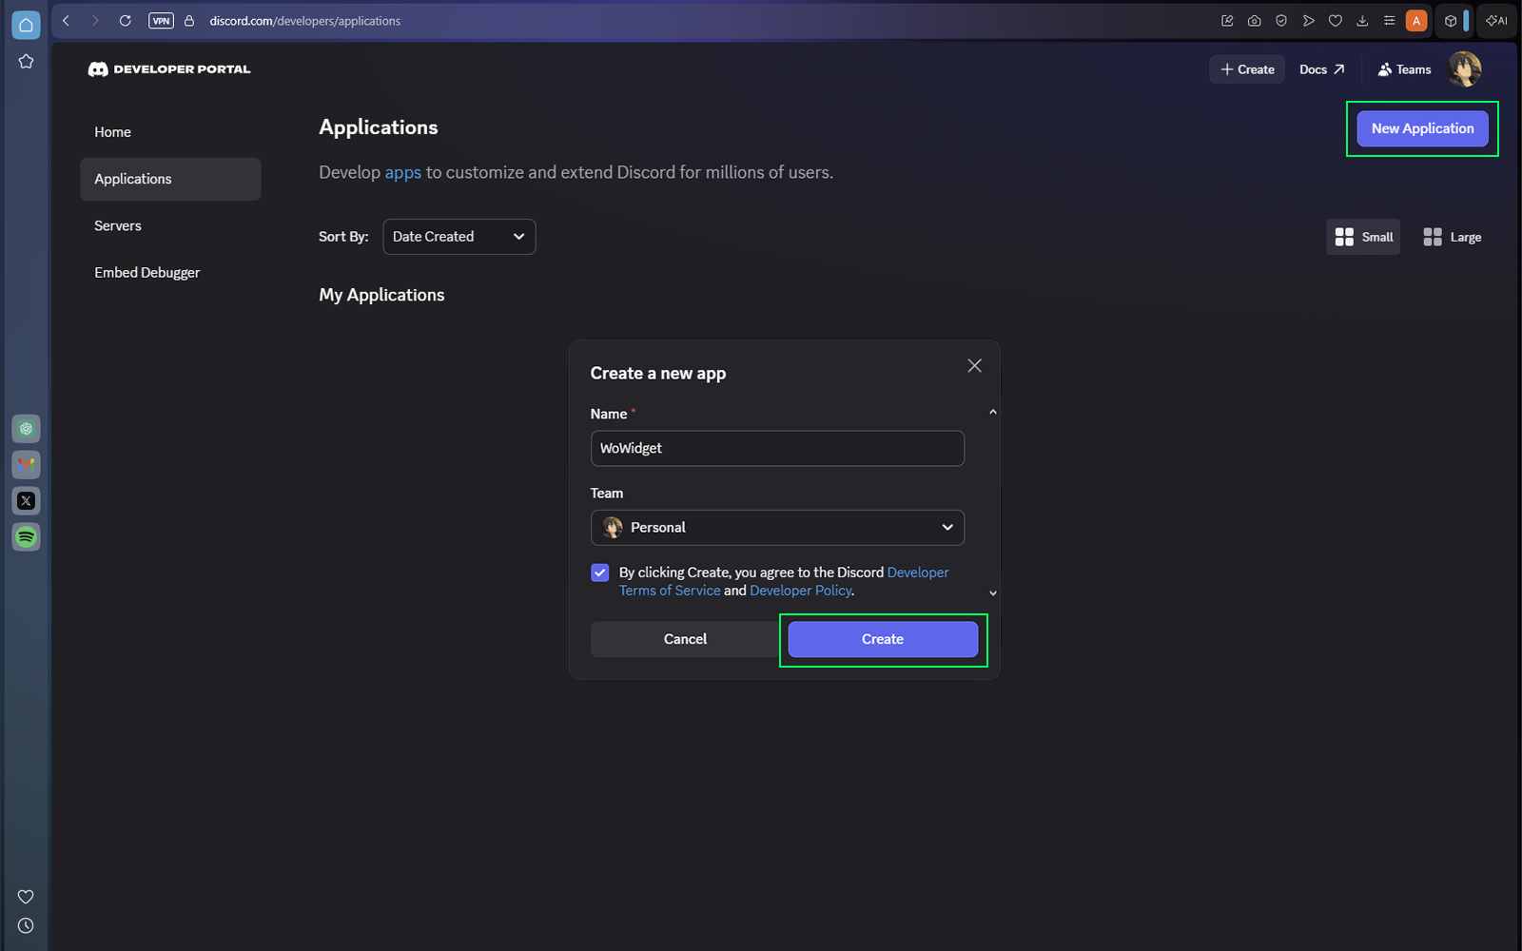This screenshot has width=1522, height=951.
Task: Click the + Create button in header
Action: coord(1247,69)
